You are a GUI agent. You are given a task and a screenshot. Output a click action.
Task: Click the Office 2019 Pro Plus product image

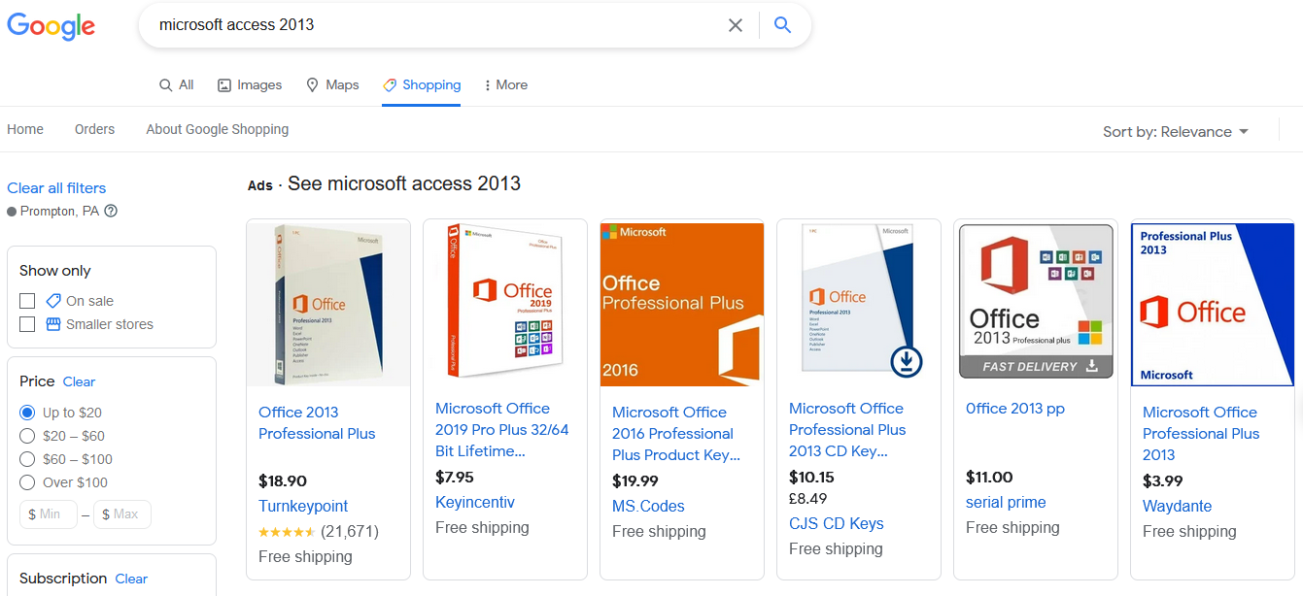tap(505, 301)
